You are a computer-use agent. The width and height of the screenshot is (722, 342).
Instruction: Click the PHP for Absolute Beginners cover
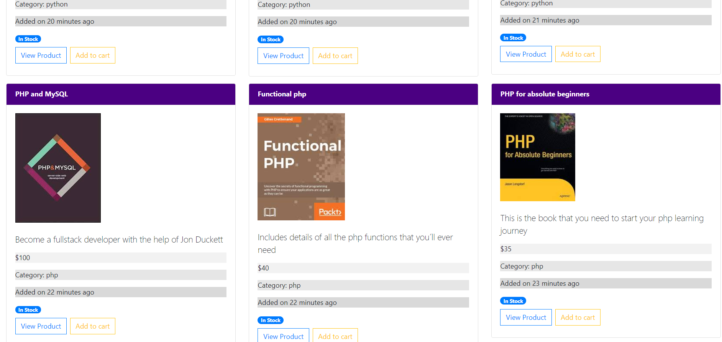[537, 157]
